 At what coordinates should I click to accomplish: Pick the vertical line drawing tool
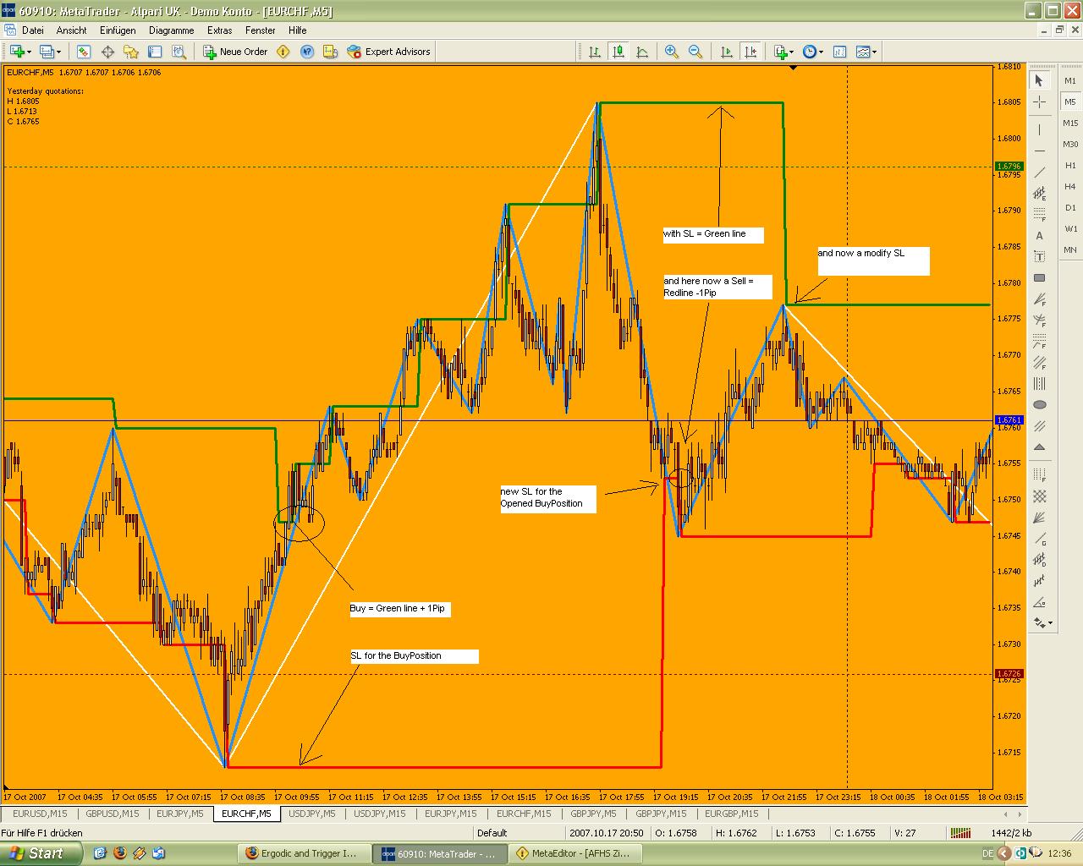(1040, 130)
